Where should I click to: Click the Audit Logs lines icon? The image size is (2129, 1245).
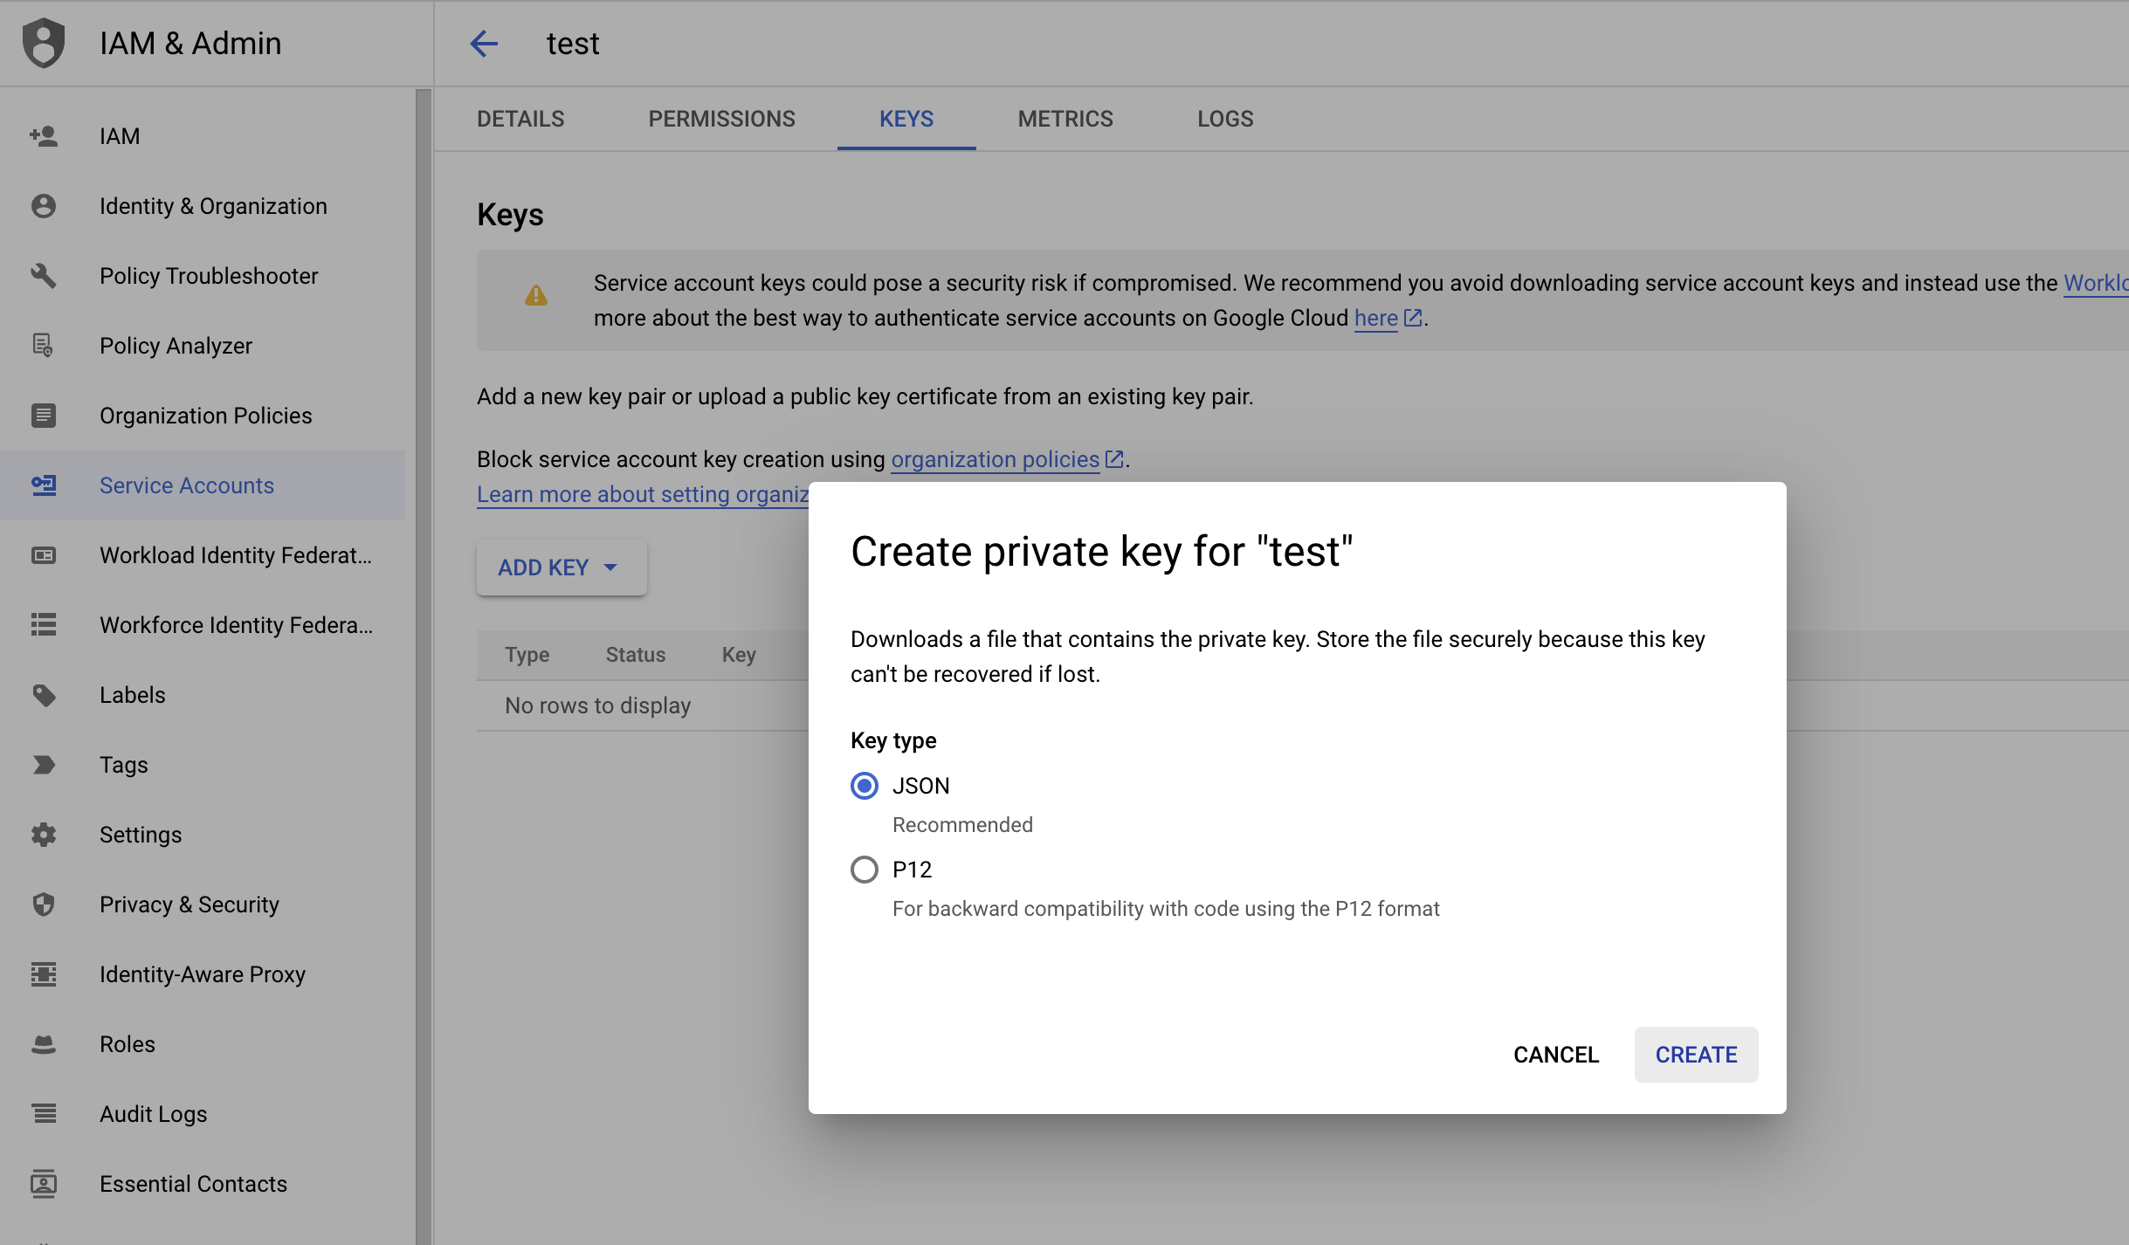click(44, 1114)
